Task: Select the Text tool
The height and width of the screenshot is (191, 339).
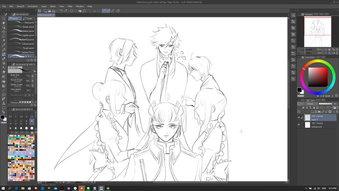Action: [3, 103]
